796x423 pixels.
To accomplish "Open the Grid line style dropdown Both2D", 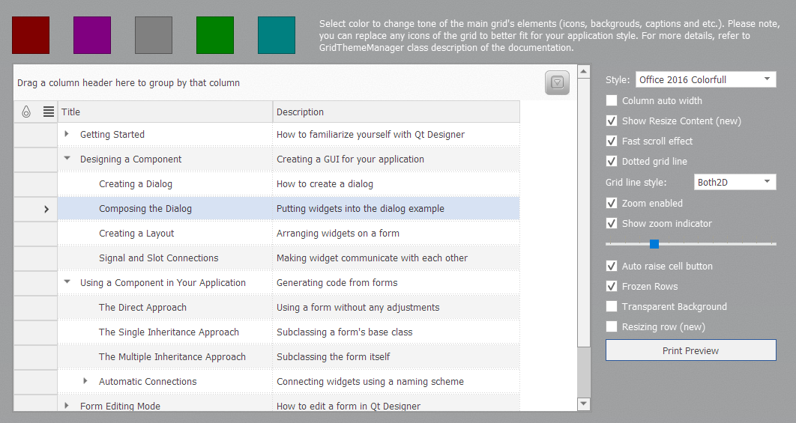I will pyautogui.click(x=735, y=182).
